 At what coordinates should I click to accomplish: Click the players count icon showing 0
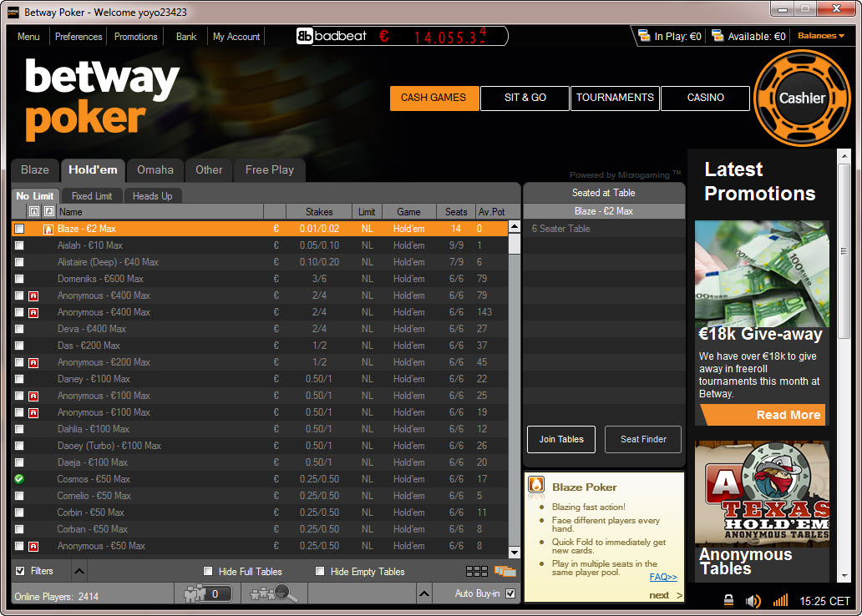click(x=208, y=594)
